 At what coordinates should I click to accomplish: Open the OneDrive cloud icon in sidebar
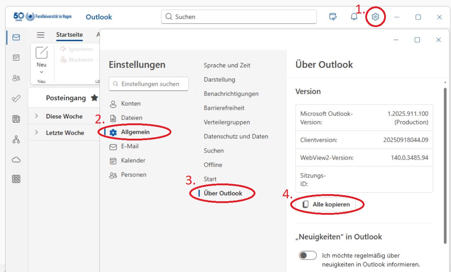[16, 160]
